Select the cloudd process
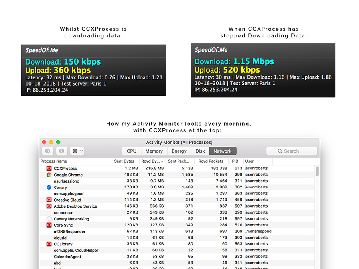359x269 pixels. pos(60,238)
